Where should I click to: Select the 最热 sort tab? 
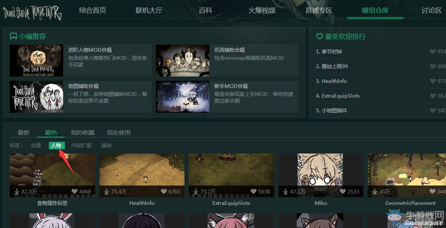pos(51,133)
